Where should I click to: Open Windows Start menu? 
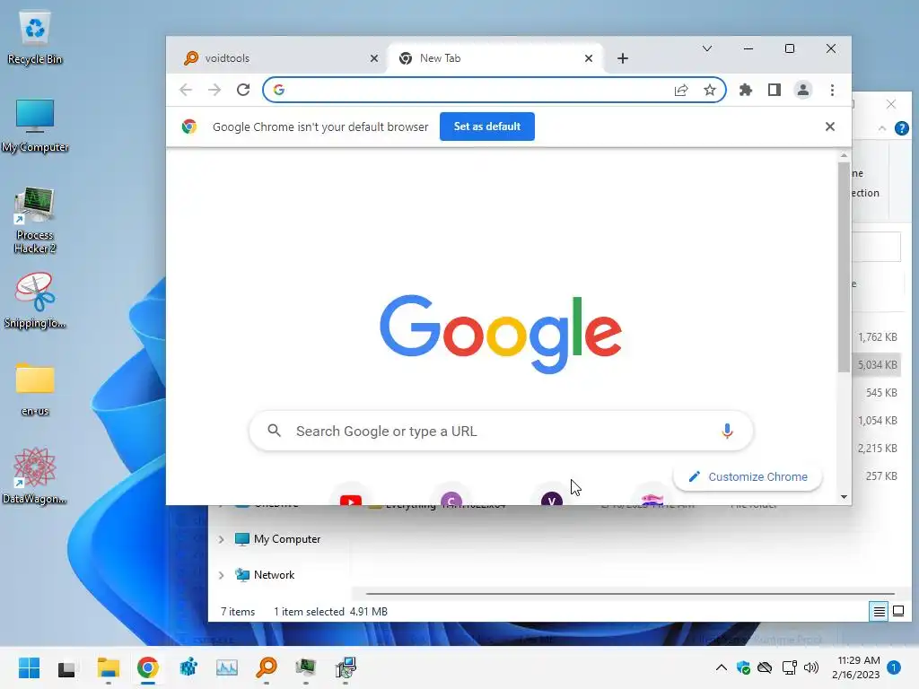[29, 667]
